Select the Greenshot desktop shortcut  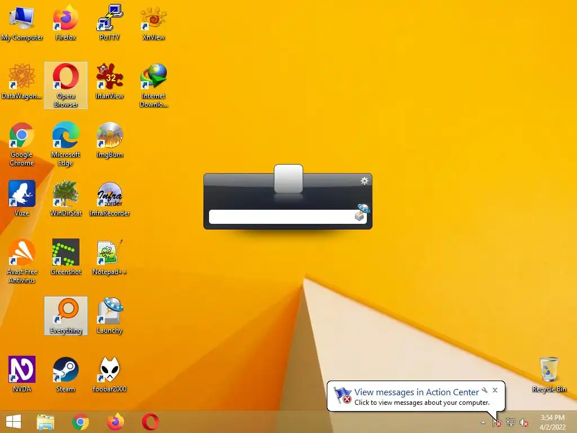(65, 257)
